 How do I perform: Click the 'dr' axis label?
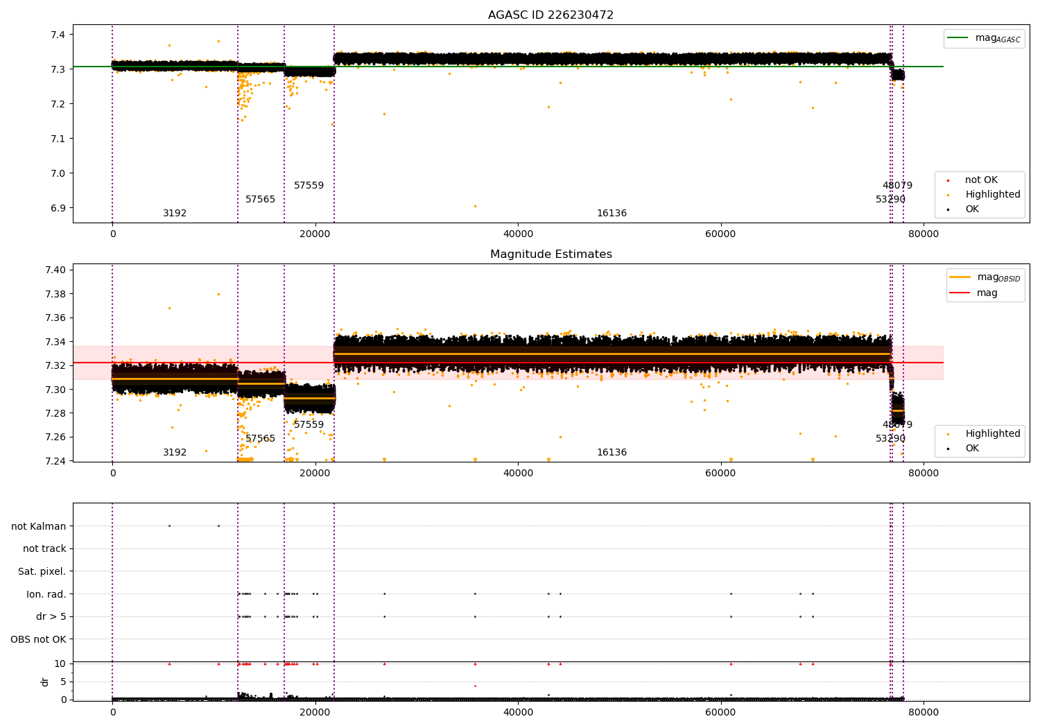coord(45,682)
